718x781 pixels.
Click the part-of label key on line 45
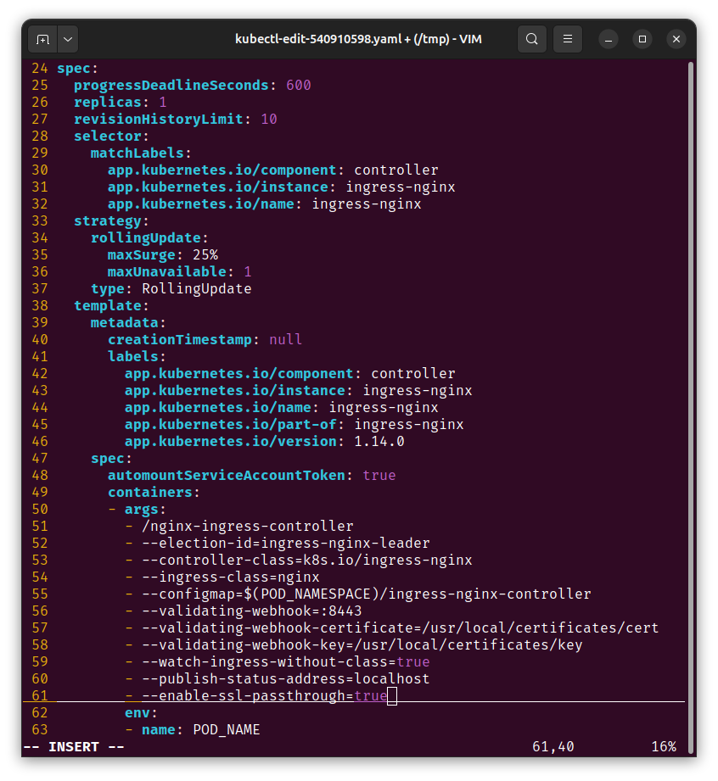pyautogui.click(x=230, y=424)
